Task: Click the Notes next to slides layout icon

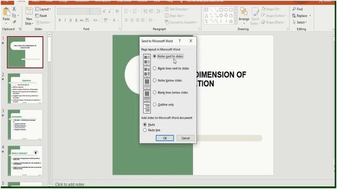Action: coord(147,59)
